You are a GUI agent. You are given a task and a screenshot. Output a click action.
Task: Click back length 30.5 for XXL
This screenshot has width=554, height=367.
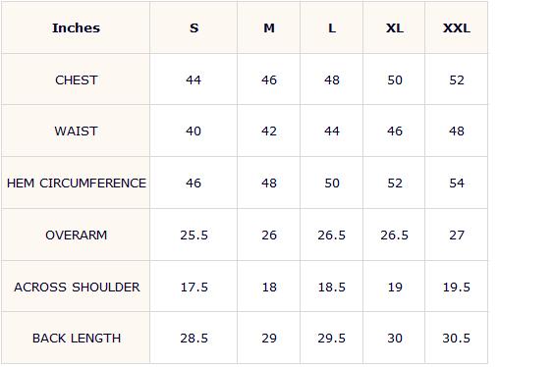click(x=456, y=339)
